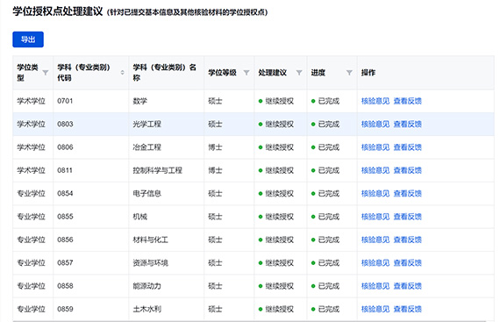Open filter icon for 处理建议 column
The width and height of the screenshot is (500, 322).
[299, 73]
